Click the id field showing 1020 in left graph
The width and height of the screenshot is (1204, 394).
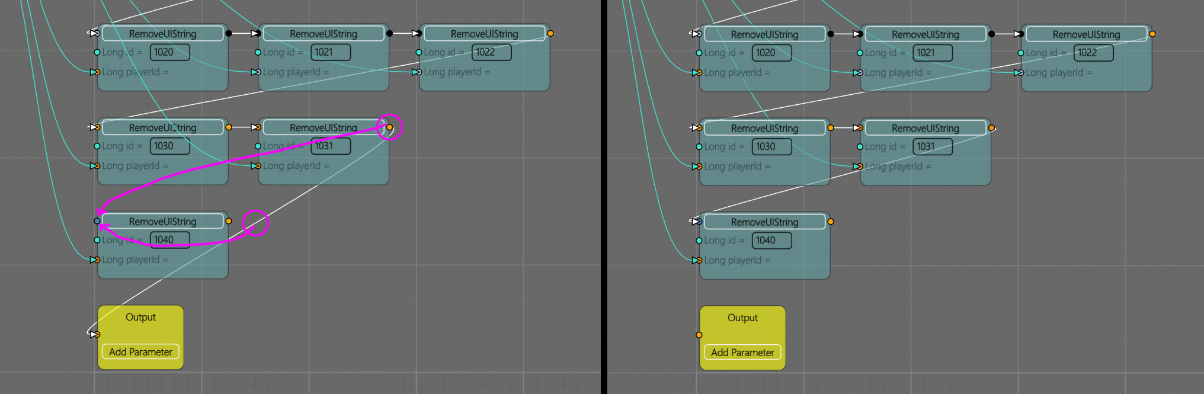[x=169, y=52]
